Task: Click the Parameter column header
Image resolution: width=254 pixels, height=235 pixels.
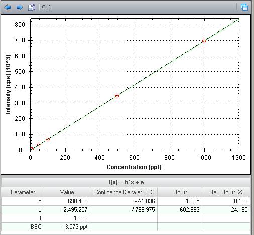Action: tap(23, 192)
